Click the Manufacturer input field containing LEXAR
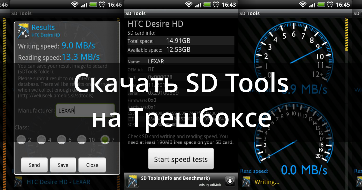Image resolution: width=362 pixels, height=190 pixels. click(x=85, y=110)
